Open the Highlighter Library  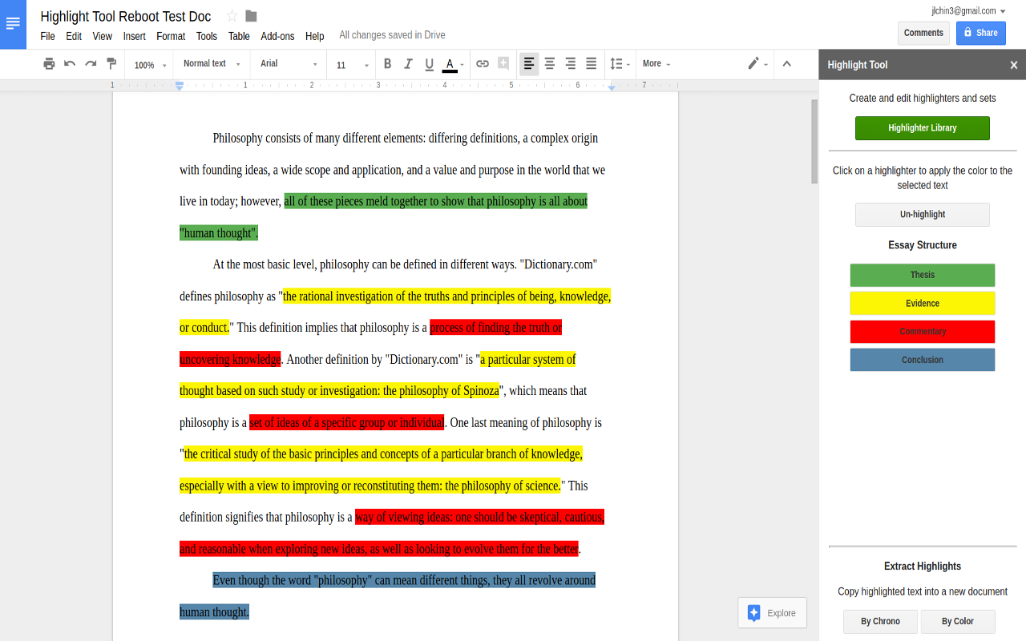pyautogui.click(x=922, y=127)
